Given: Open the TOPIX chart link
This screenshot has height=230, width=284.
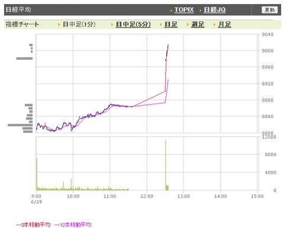Looking at the screenshot, I should [184, 9].
